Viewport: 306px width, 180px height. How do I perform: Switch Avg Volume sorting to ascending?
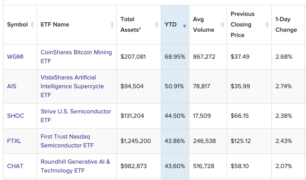coord(222,25)
